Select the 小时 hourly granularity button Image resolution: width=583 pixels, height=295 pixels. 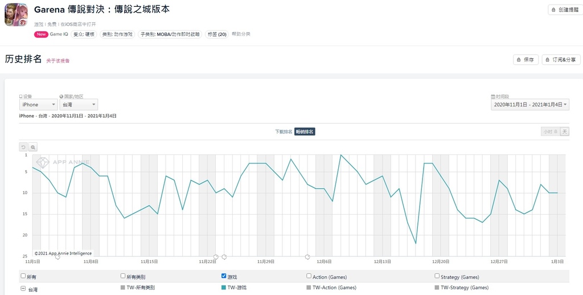pos(550,132)
